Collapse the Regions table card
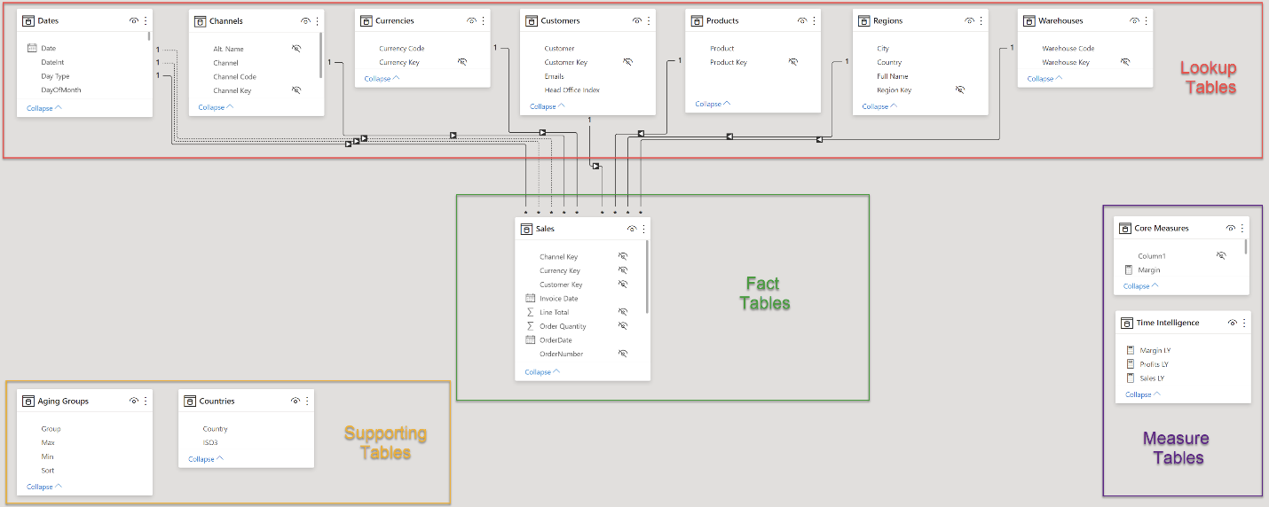Viewport: 1269px width, 507px height. tap(880, 106)
